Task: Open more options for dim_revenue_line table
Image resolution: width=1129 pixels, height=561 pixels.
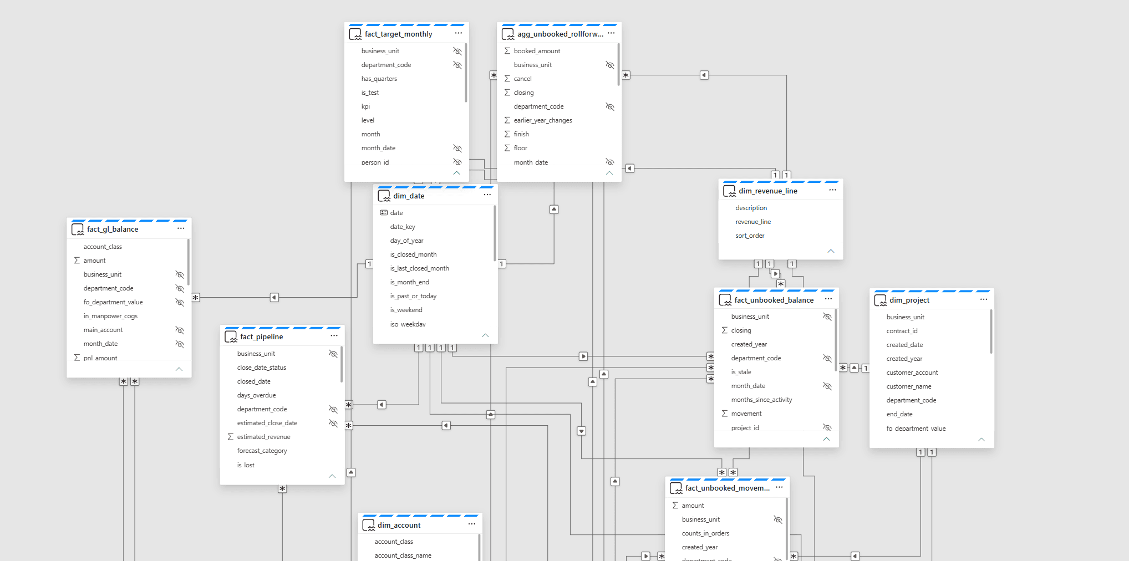Action: pyautogui.click(x=833, y=190)
